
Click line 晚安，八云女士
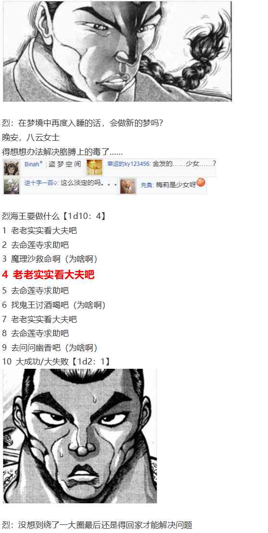[31, 137]
